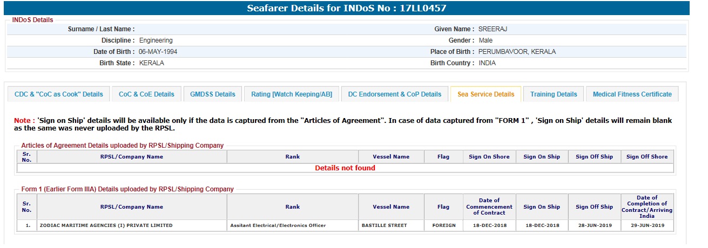The height and width of the screenshot is (248, 708).
Task: Click the FOREIGN flag cell in Form 1
Action: [x=443, y=225]
